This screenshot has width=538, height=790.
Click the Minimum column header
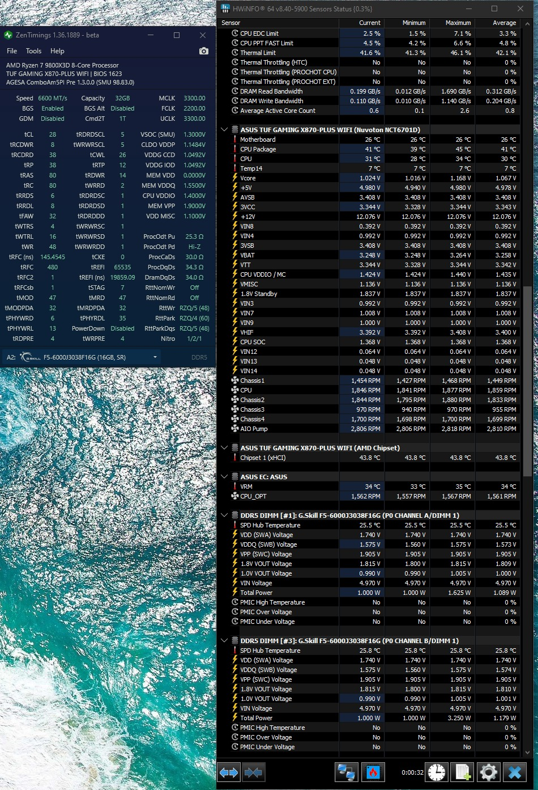pyautogui.click(x=407, y=23)
